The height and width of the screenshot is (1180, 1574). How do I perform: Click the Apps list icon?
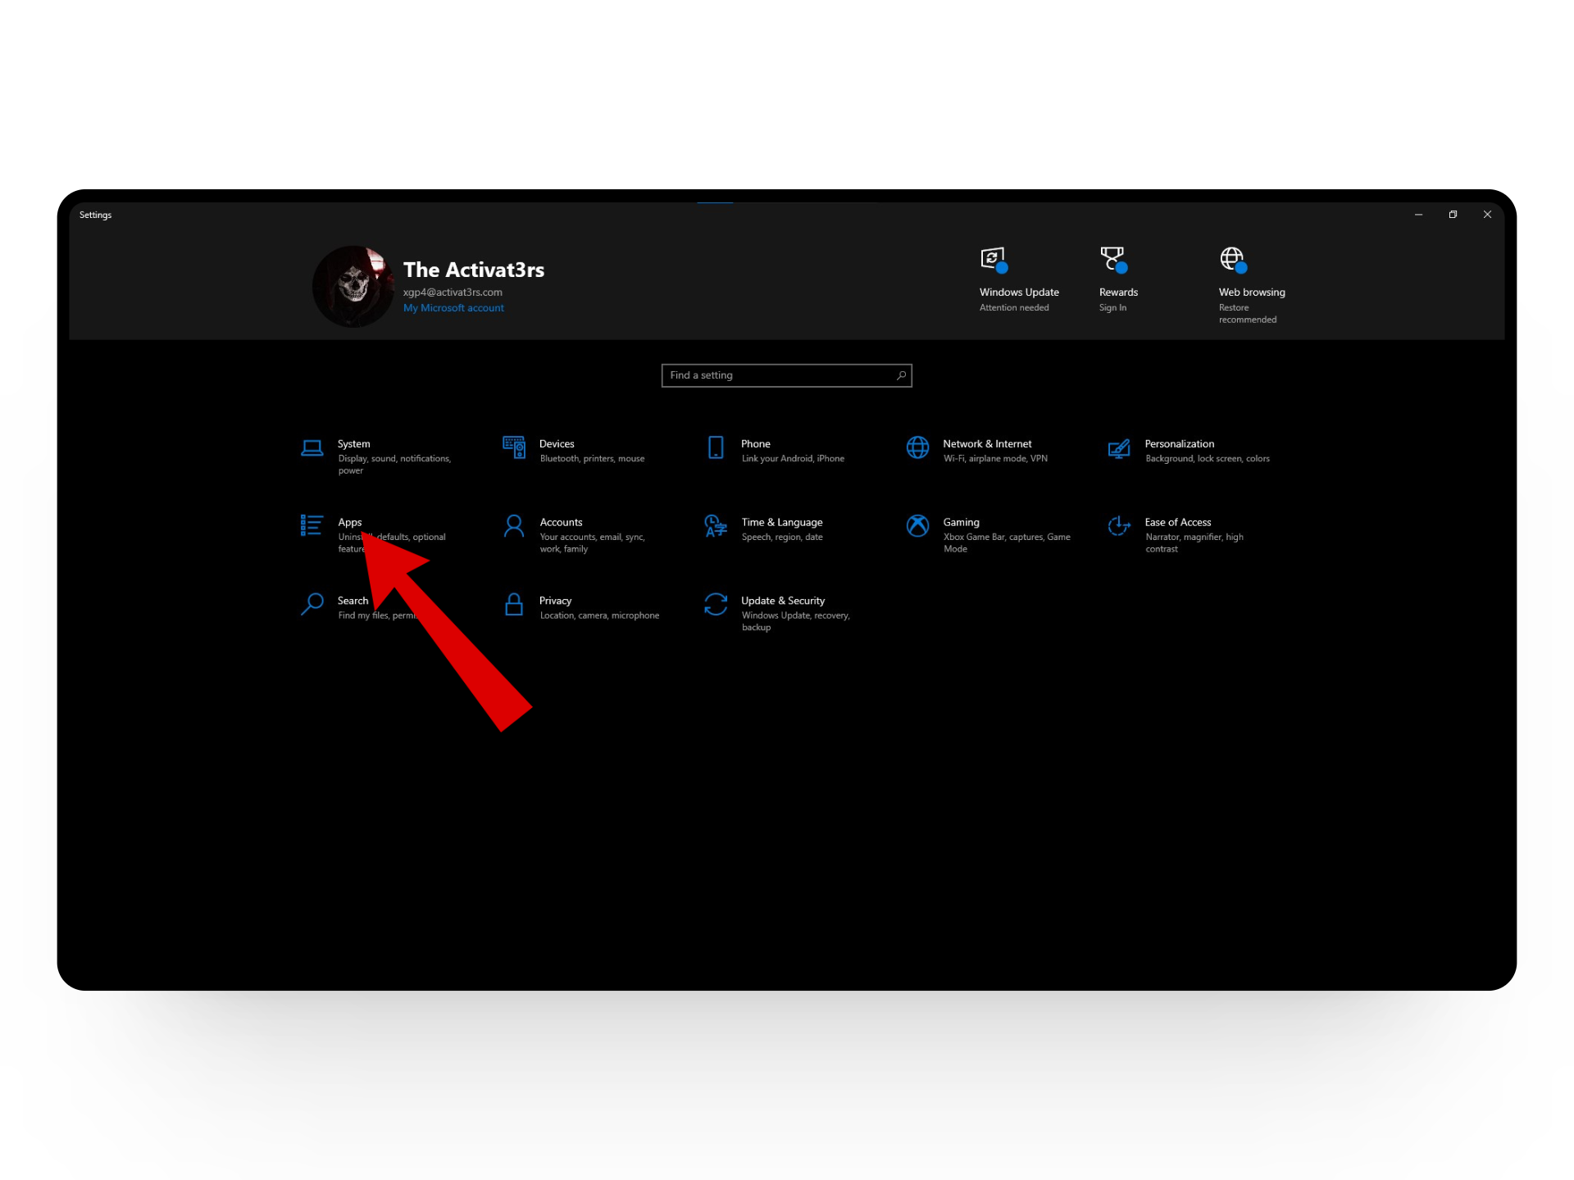pos(312,525)
